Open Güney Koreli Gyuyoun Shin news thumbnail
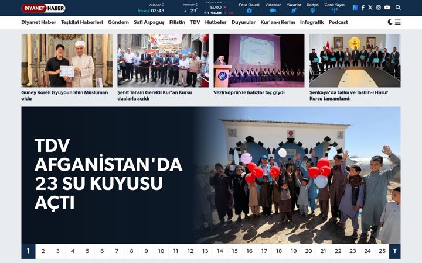This screenshot has height=263, width=422. point(67,60)
